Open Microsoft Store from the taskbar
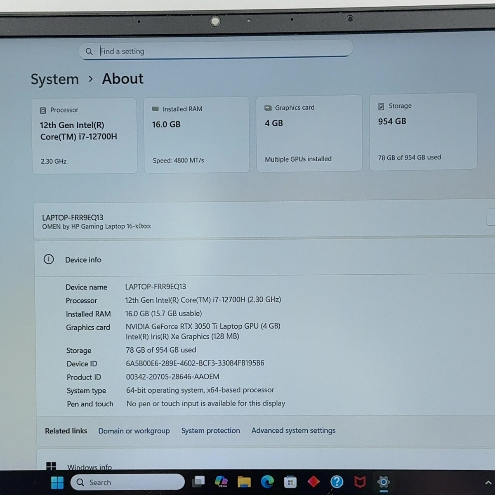This screenshot has height=495, width=495. coord(290,482)
